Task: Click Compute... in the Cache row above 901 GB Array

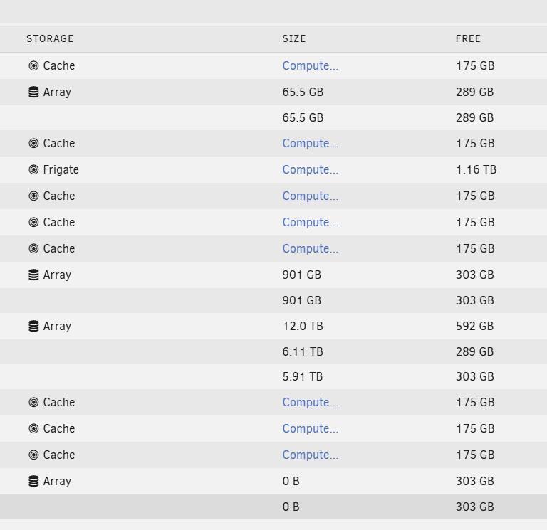Action: point(310,248)
